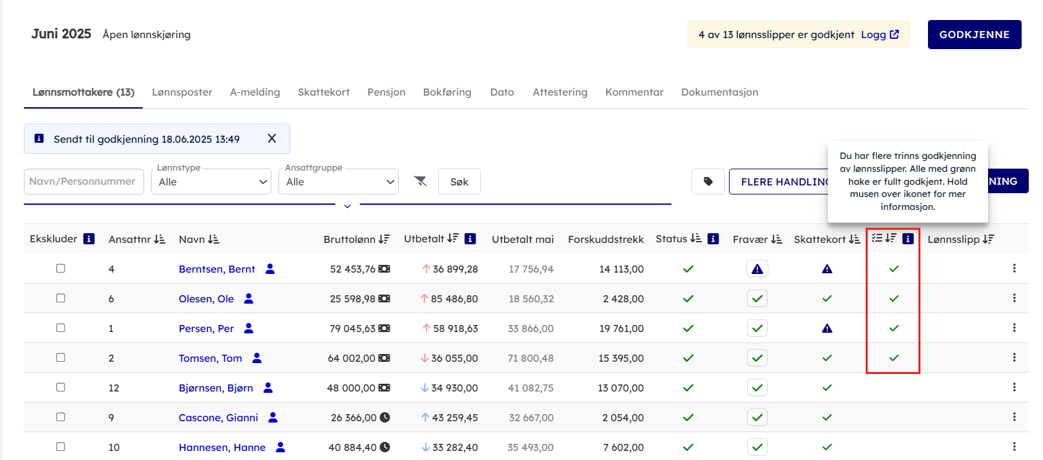Open the Skattekort tab
This screenshot has height=460, width=1043.
coord(323,92)
